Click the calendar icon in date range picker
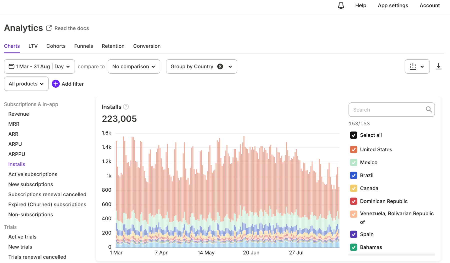Image resolution: width=450 pixels, height=263 pixels. pyautogui.click(x=11, y=66)
